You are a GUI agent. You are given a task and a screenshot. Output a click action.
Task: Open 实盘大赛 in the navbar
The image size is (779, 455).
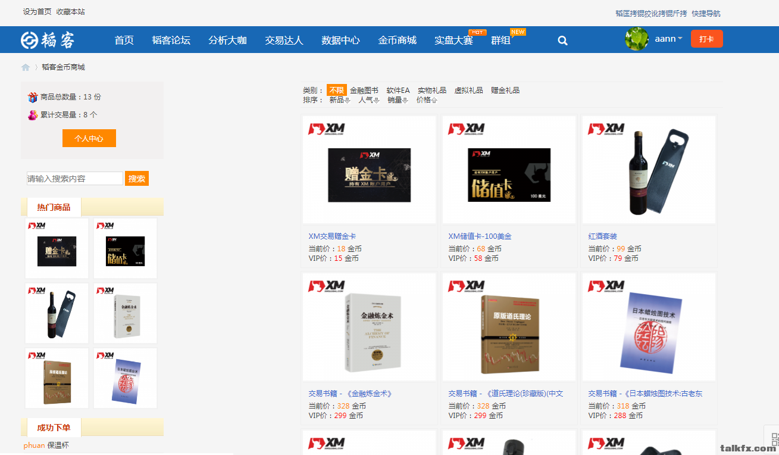[x=454, y=40]
